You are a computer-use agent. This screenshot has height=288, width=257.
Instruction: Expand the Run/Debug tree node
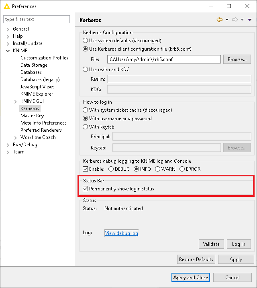tap(8, 145)
